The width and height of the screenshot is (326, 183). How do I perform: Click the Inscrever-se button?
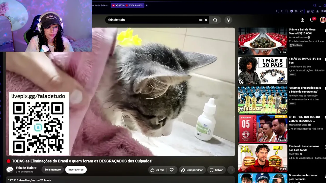pyautogui.click(x=76, y=170)
